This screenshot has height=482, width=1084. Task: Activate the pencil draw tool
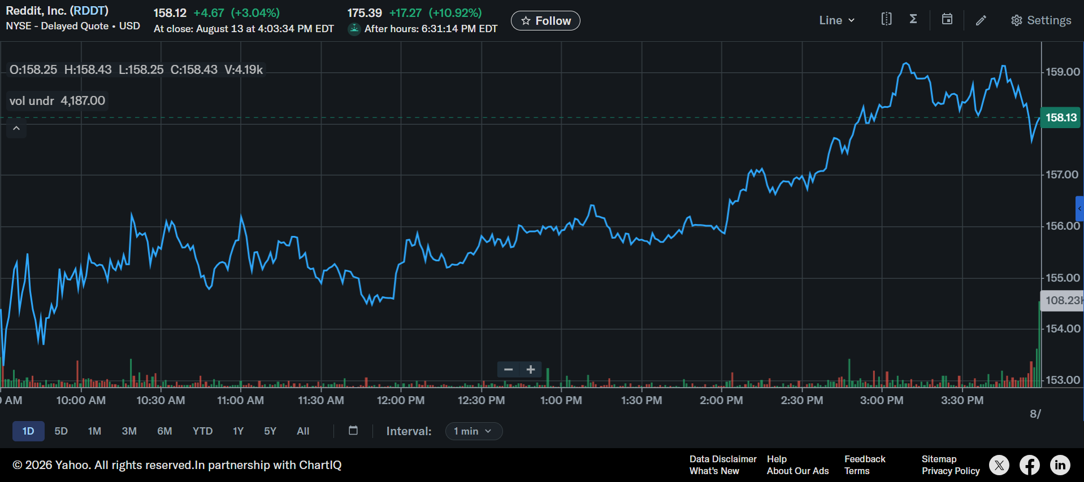(x=981, y=20)
